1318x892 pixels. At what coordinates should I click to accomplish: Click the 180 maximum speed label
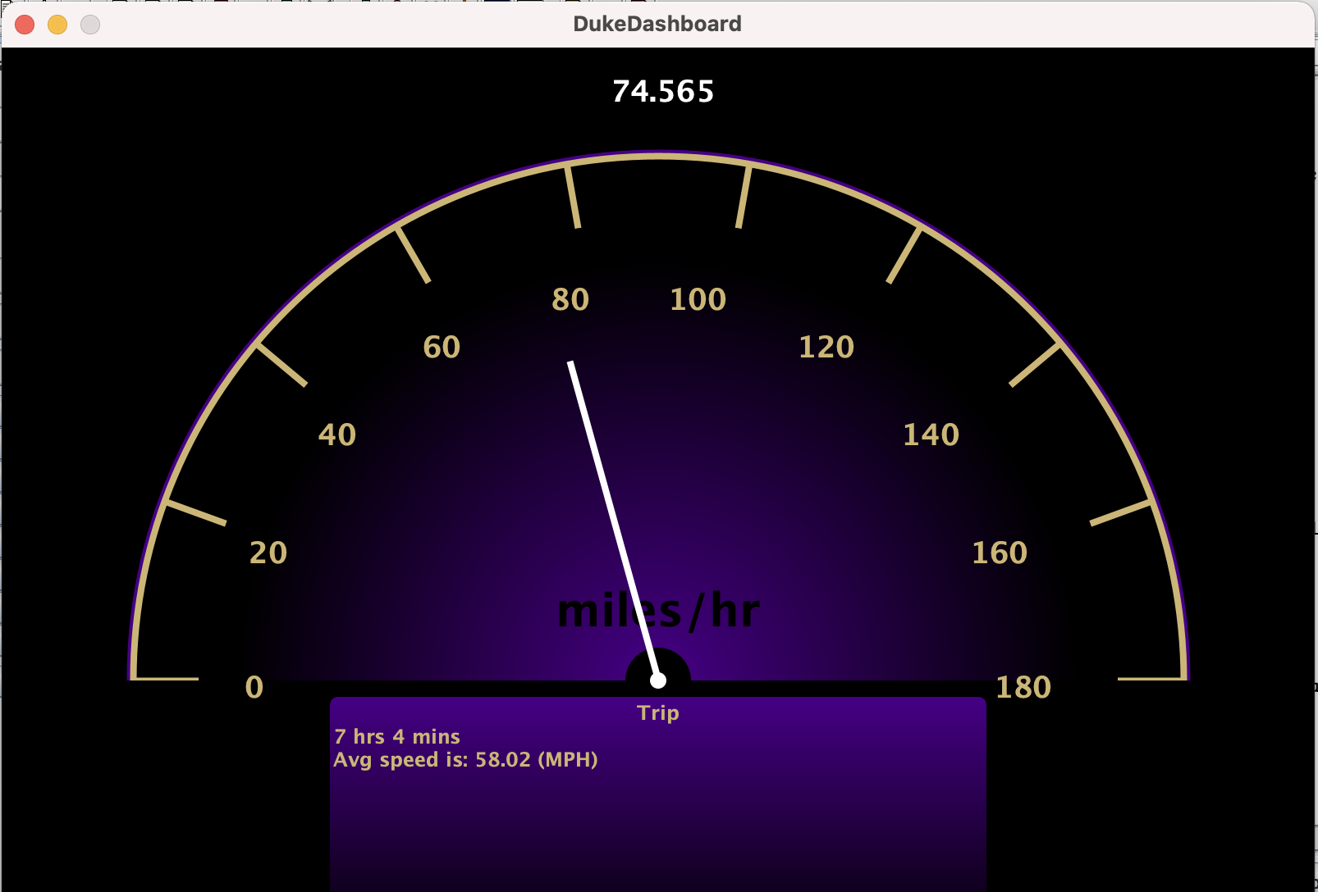[1023, 688]
